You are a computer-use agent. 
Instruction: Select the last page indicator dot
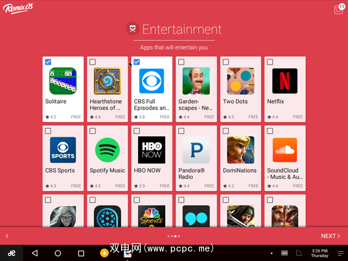coord(179,236)
